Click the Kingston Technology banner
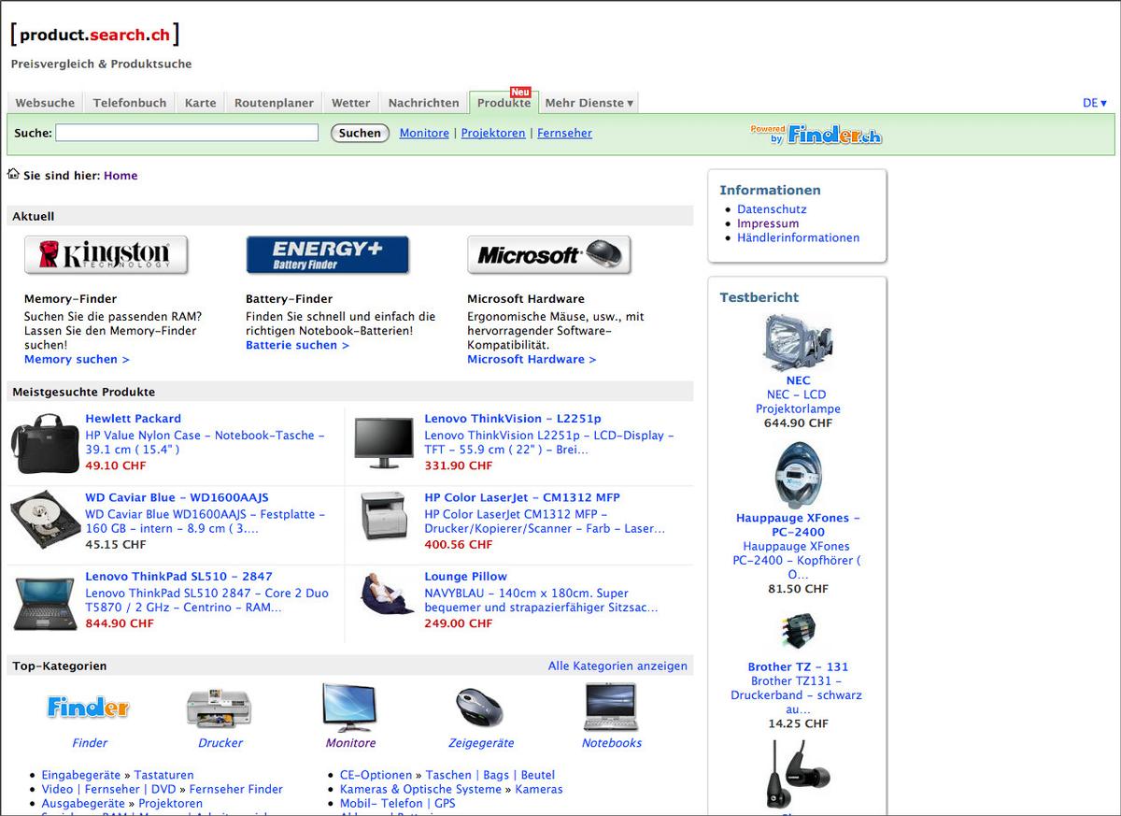Image resolution: width=1121 pixels, height=816 pixels. click(106, 254)
